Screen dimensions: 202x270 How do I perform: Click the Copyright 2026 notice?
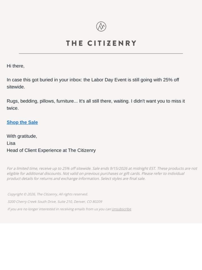point(48,194)
